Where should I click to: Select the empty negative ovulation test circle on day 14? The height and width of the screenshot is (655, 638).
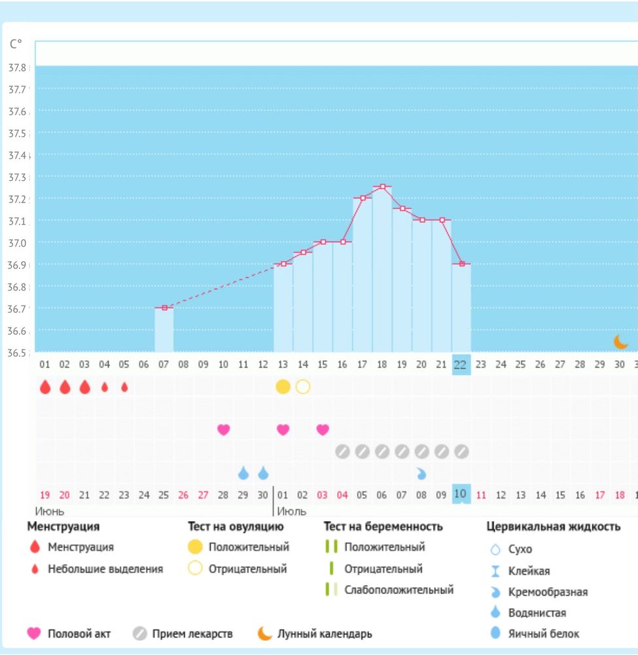tap(303, 386)
